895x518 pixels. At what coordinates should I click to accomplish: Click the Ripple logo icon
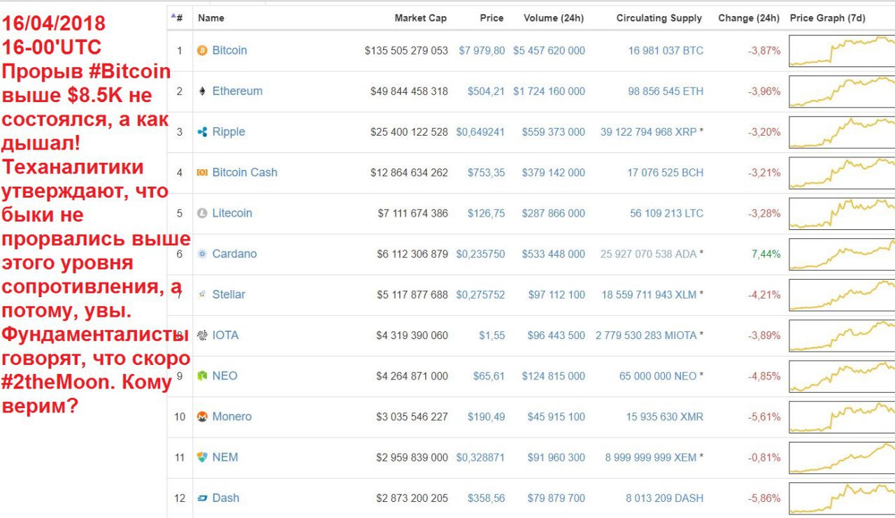point(202,131)
